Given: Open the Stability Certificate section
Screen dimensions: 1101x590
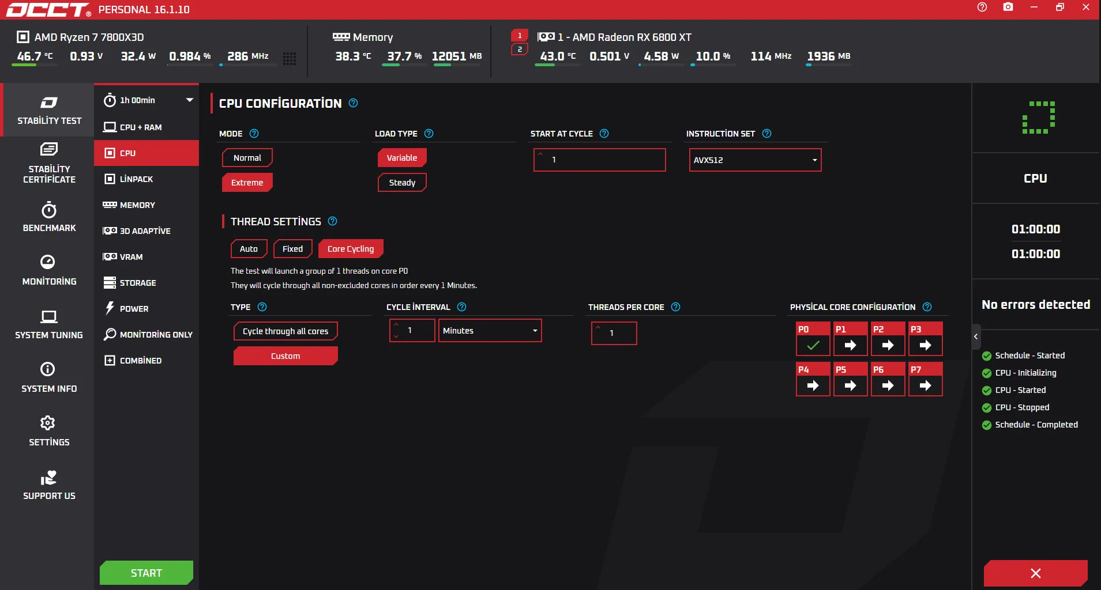Looking at the screenshot, I should (49, 164).
